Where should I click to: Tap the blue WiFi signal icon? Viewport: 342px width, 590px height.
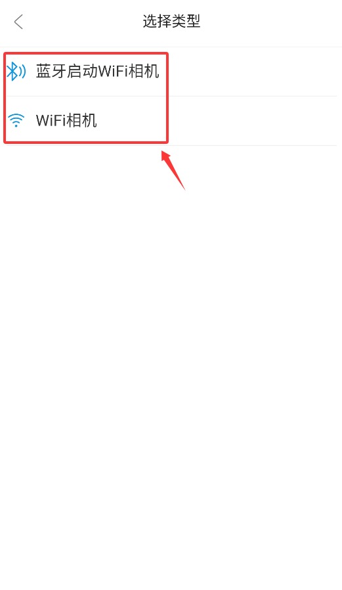[16, 120]
